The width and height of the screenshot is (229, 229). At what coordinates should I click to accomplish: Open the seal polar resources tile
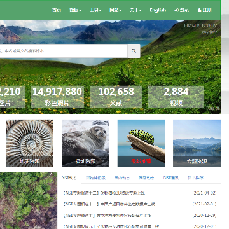pyautogui.click(x=85, y=143)
